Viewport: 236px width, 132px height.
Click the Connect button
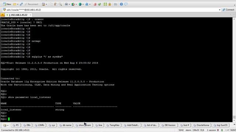[x=228, y=10]
